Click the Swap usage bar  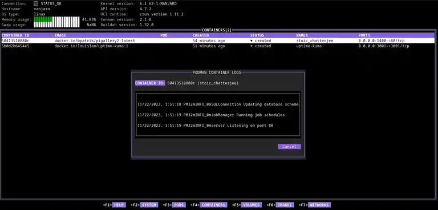pos(56,25)
